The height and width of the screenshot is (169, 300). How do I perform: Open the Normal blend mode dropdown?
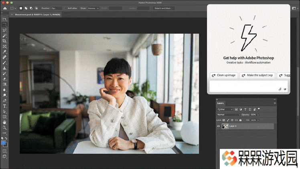[229, 115]
